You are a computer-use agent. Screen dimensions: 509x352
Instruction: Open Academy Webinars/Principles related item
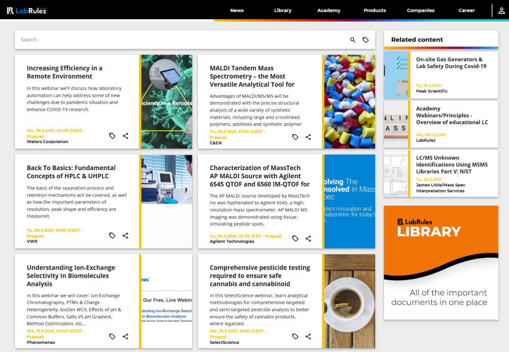452,116
